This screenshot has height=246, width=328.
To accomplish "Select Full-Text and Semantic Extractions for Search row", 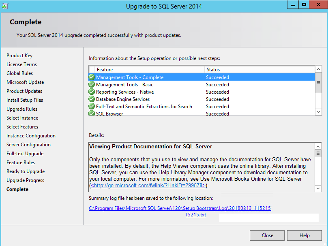I will coord(202,107).
